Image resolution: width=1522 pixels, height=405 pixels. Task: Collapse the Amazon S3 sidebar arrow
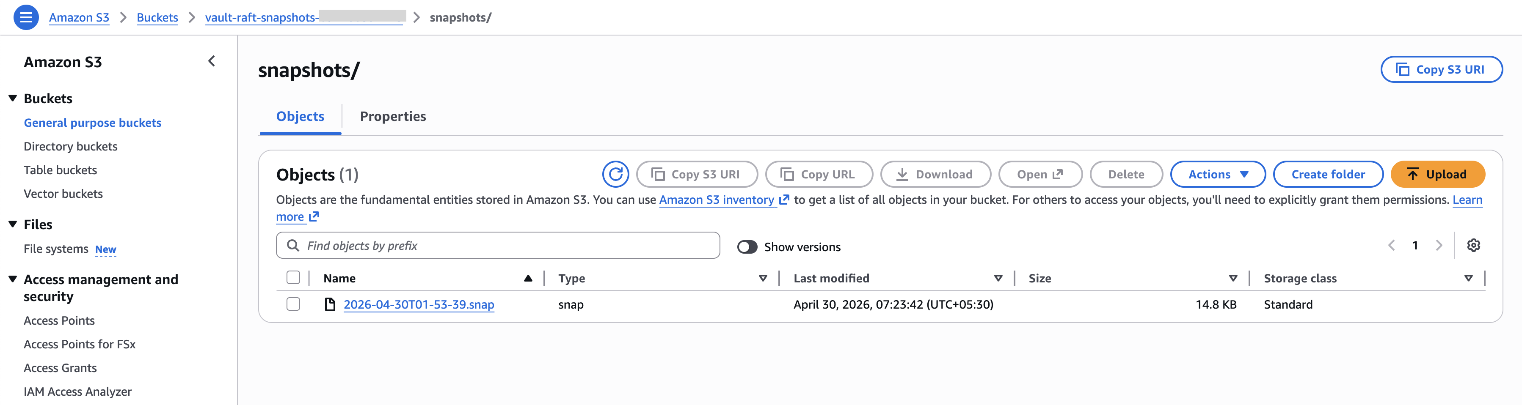click(x=212, y=61)
